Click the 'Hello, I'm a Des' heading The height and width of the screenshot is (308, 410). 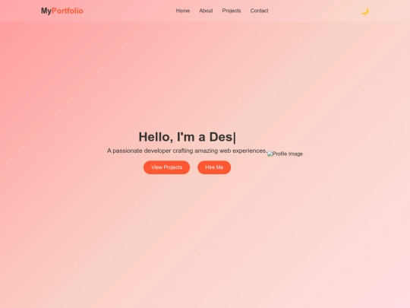pyautogui.click(x=188, y=137)
